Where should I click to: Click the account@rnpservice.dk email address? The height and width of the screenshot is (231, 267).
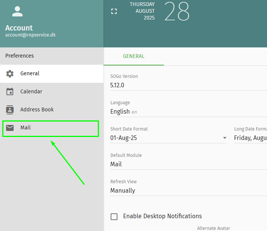coord(30,35)
